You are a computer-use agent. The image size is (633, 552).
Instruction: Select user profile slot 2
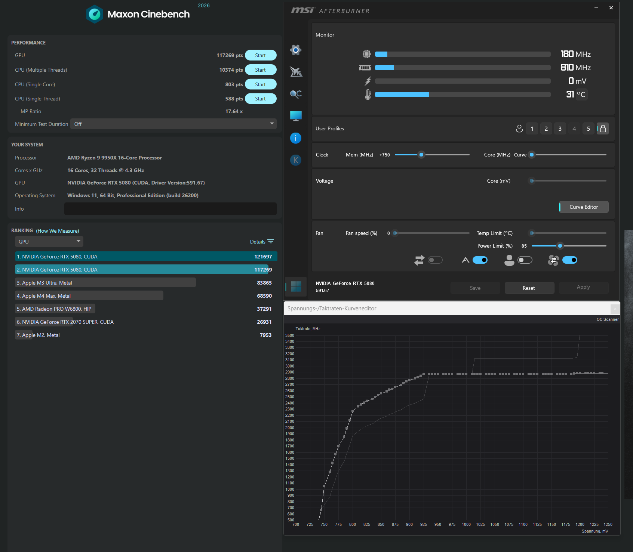546,128
